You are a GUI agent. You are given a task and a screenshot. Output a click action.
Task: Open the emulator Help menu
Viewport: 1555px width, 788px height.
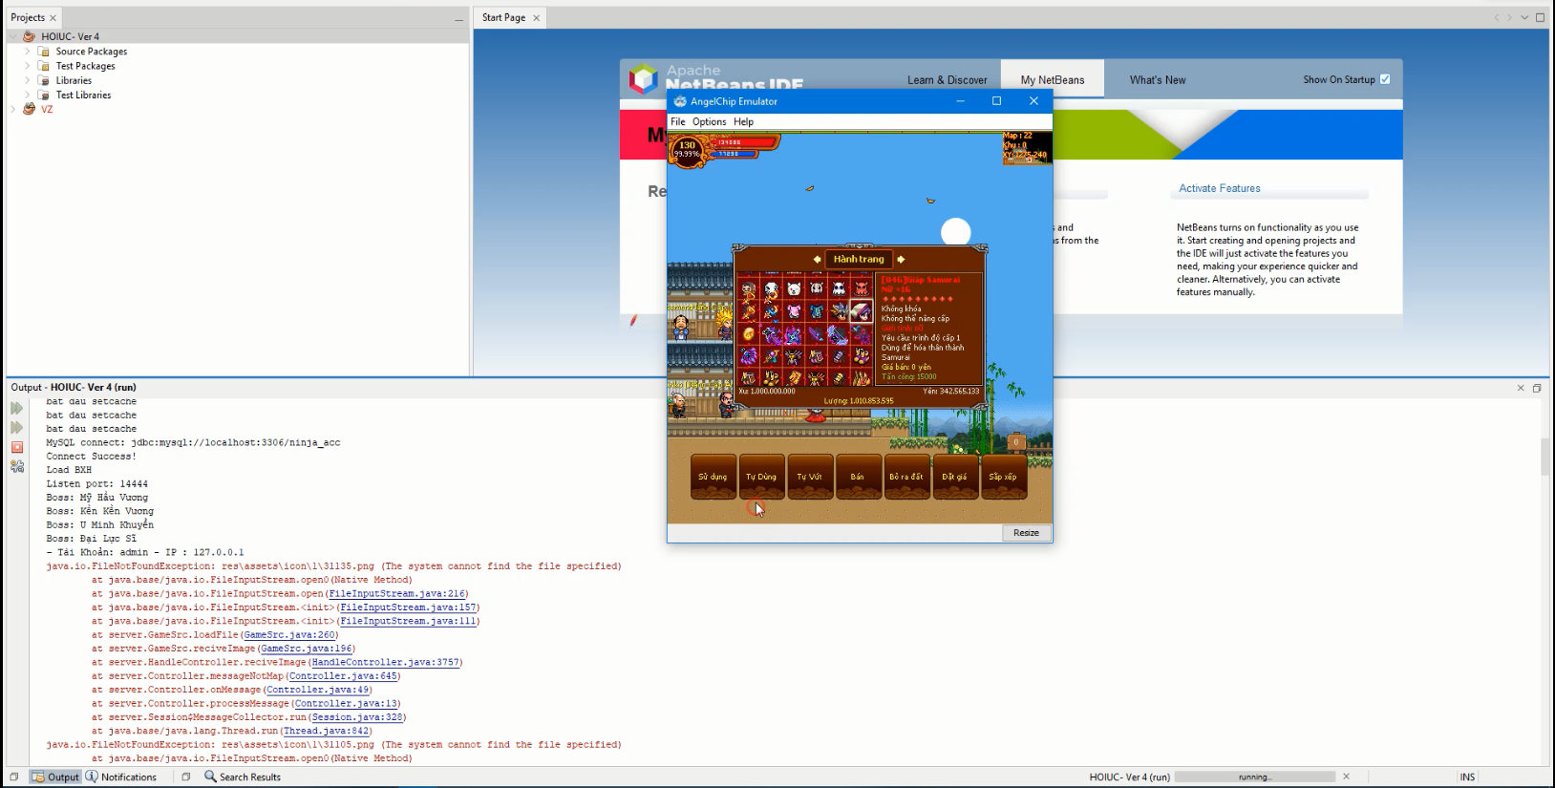point(744,122)
